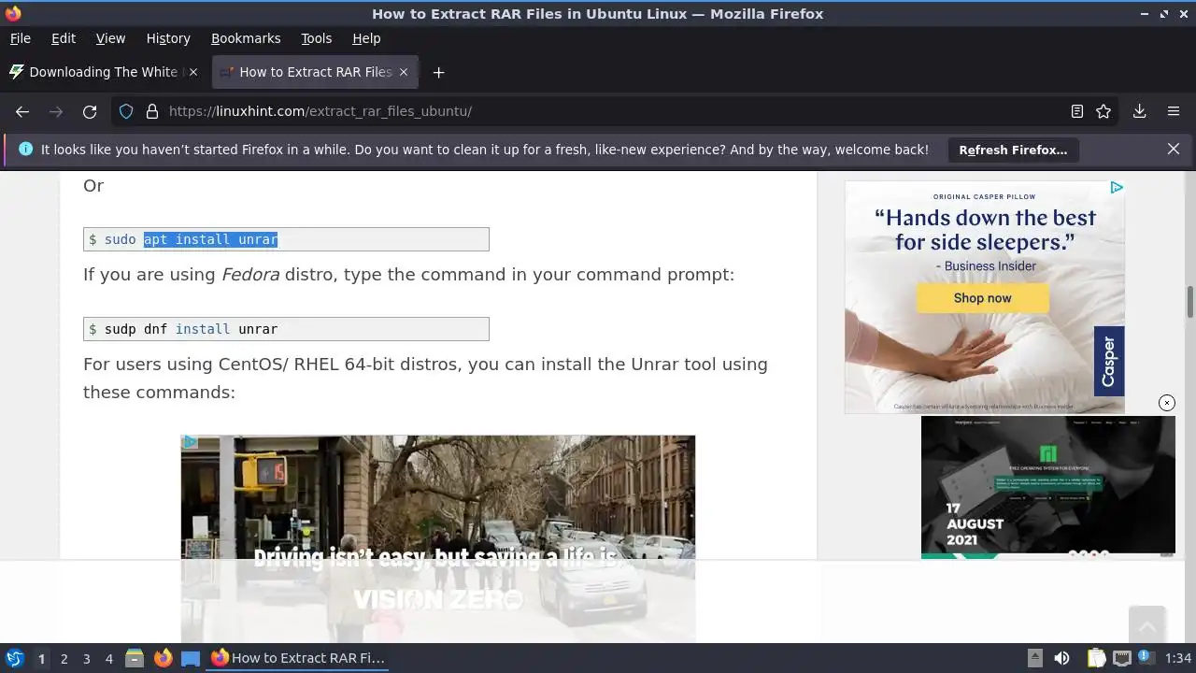Viewport: 1196px width, 673px height.
Task: Select the Firefox window taskbar entry
Action: coord(299,658)
